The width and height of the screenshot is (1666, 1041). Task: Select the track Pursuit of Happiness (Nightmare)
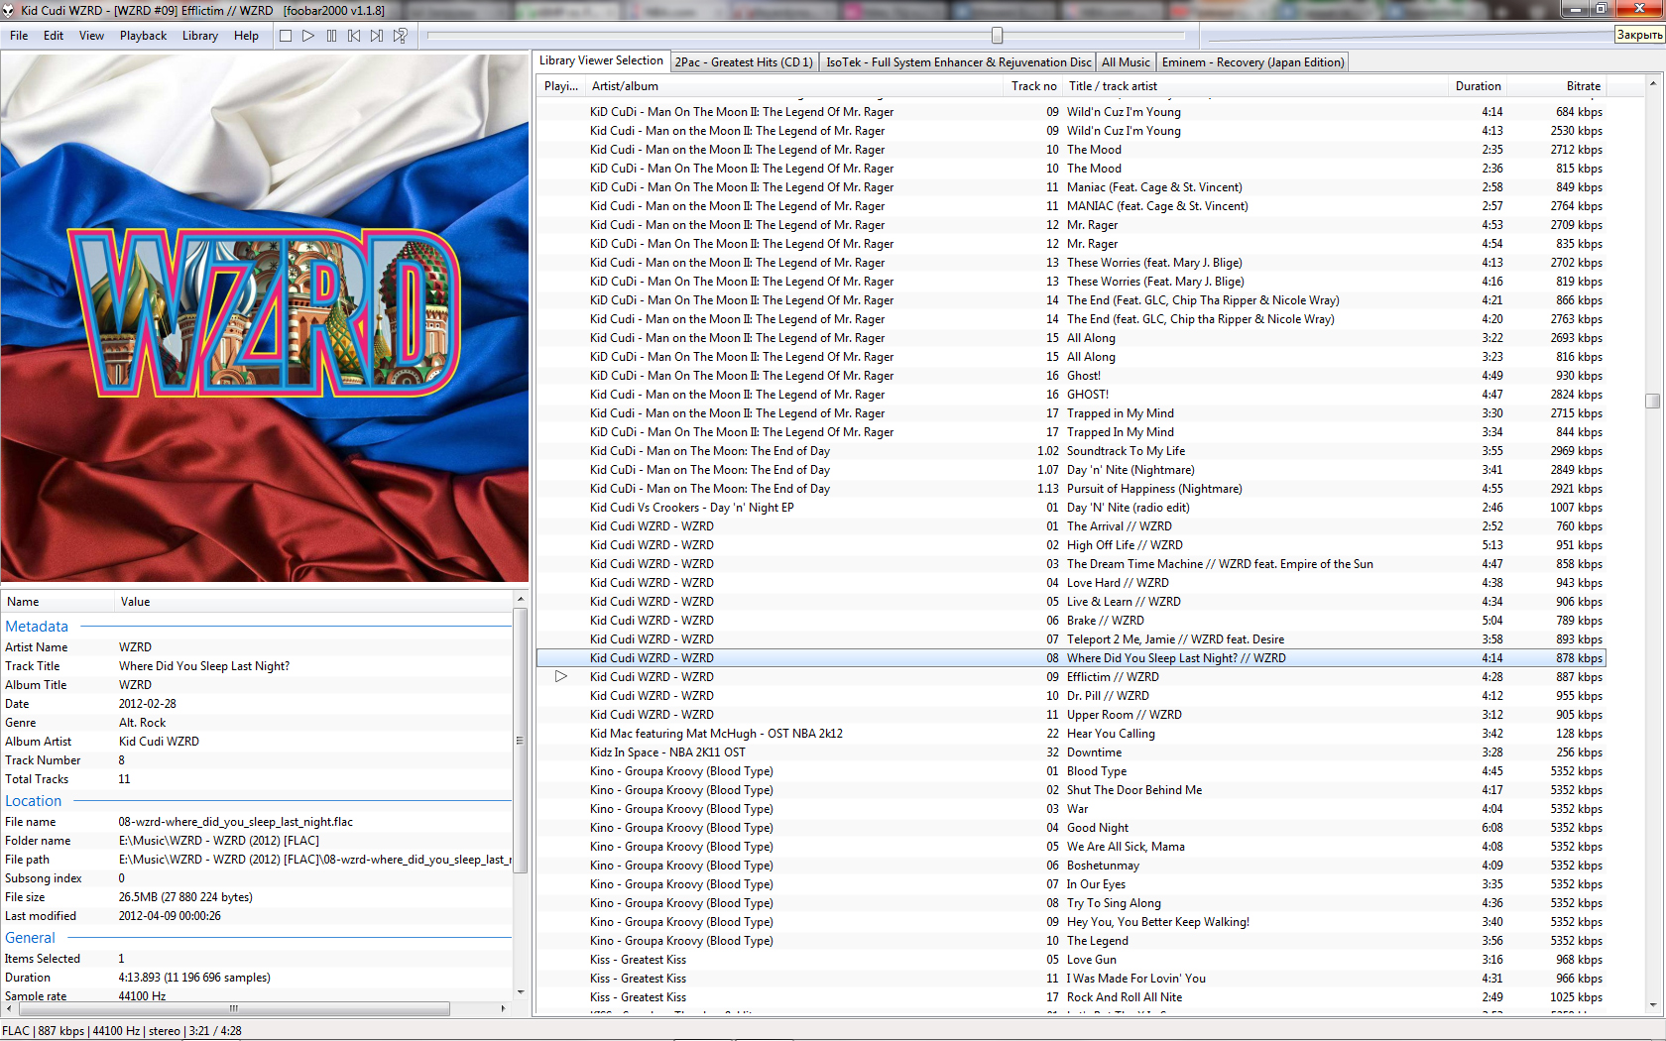1070,489
